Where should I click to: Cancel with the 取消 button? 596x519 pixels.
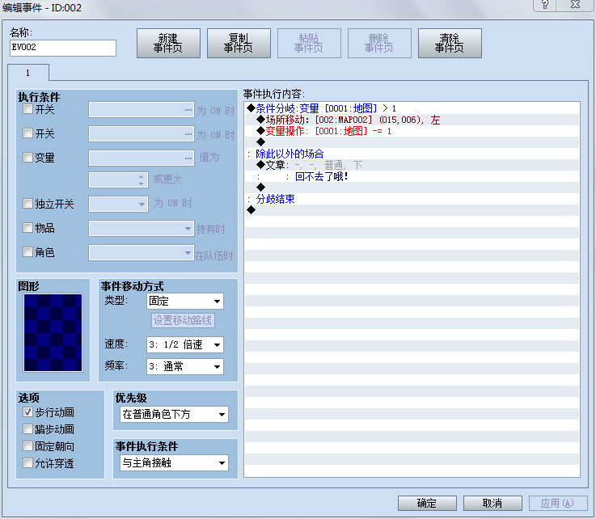click(x=492, y=503)
